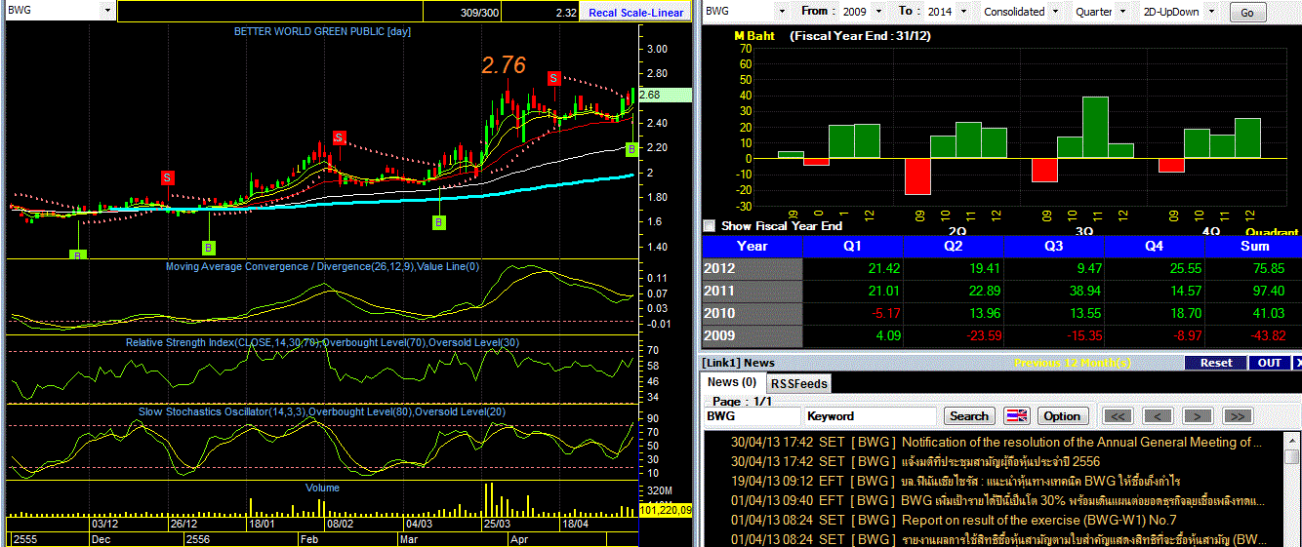This screenshot has height=547, width=1302.
Task: Click the Previous 12 Month(s) label
Action: pyautogui.click(x=1072, y=363)
